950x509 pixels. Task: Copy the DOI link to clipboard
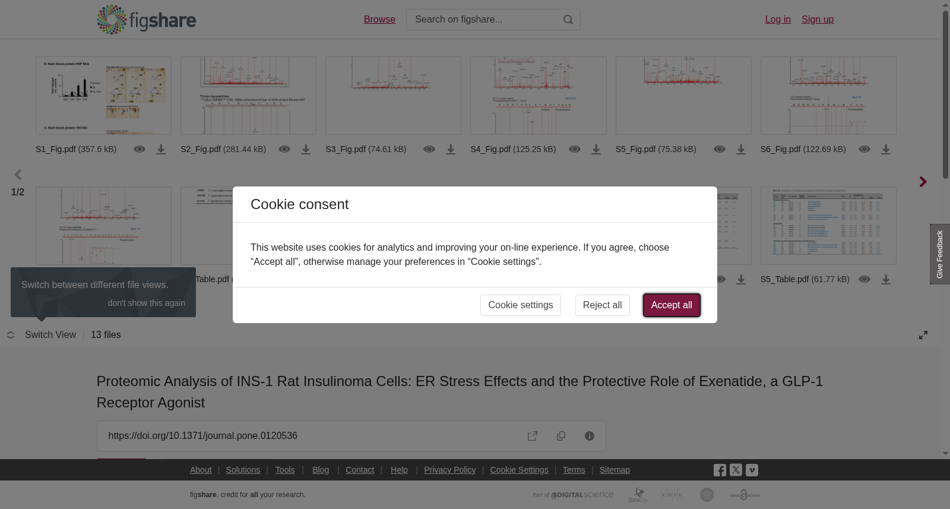click(561, 436)
